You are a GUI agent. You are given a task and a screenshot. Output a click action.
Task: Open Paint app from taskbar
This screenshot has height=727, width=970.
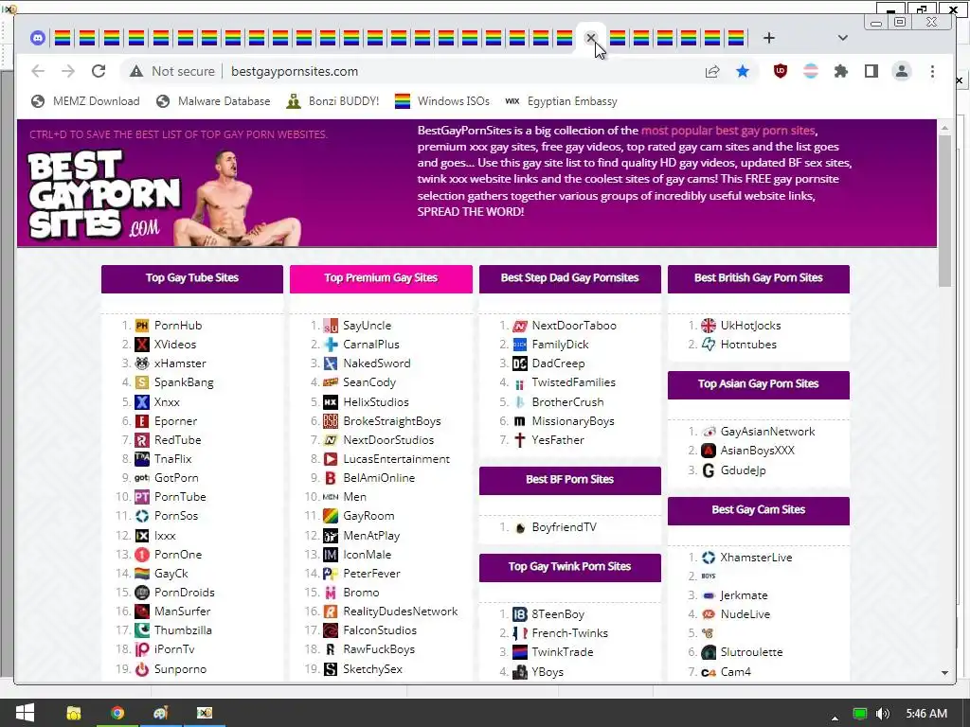[161, 714]
